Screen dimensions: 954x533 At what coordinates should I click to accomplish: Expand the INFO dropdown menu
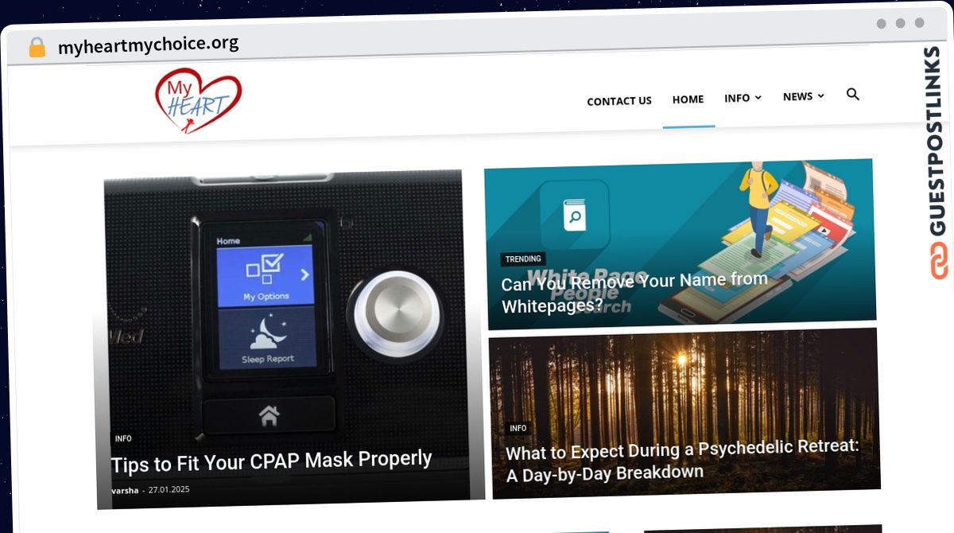[x=743, y=98]
